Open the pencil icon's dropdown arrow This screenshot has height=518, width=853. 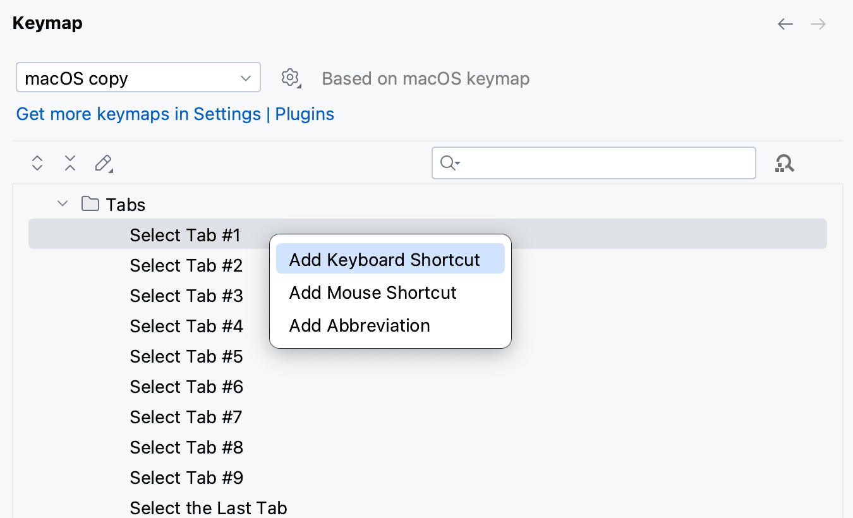pyautogui.click(x=112, y=169)
